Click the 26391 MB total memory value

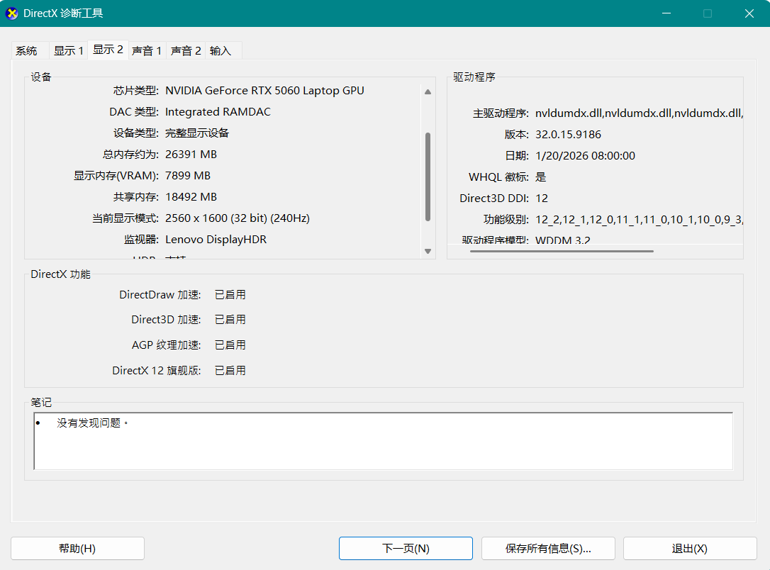pyautogui.click(x=191, y=154)
